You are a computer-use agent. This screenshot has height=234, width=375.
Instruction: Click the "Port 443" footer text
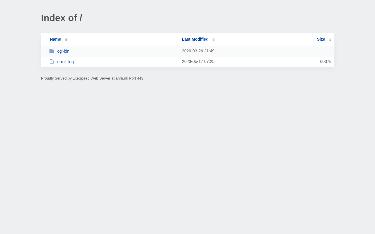(x=136, y=78)
